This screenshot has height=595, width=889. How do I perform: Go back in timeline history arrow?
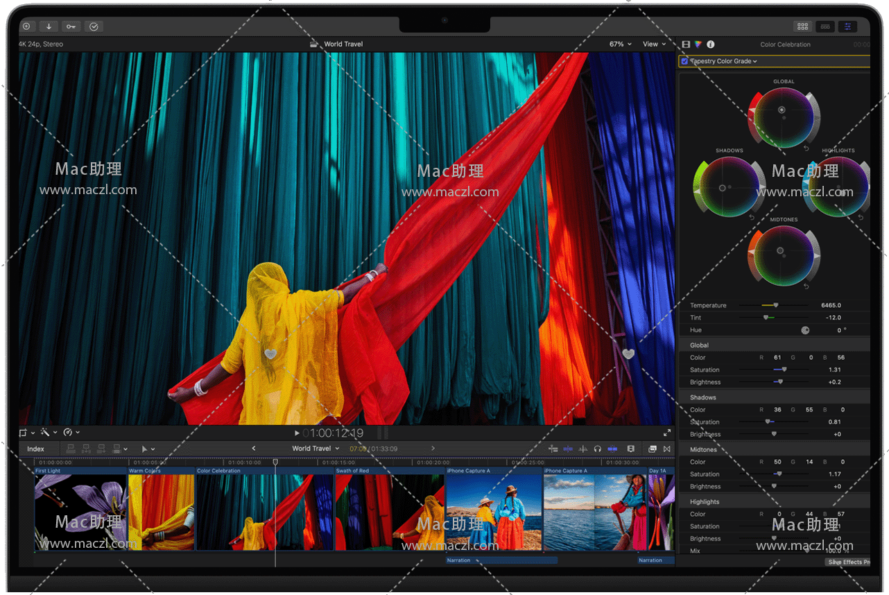pyautogui.click(x=253, y=449)
